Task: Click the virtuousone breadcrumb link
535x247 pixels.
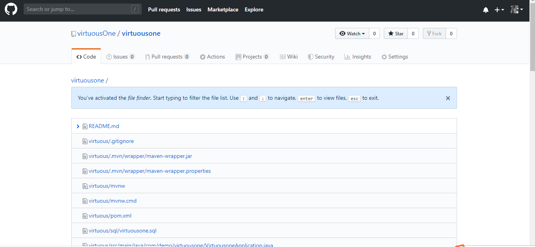Action: [87, 80]
